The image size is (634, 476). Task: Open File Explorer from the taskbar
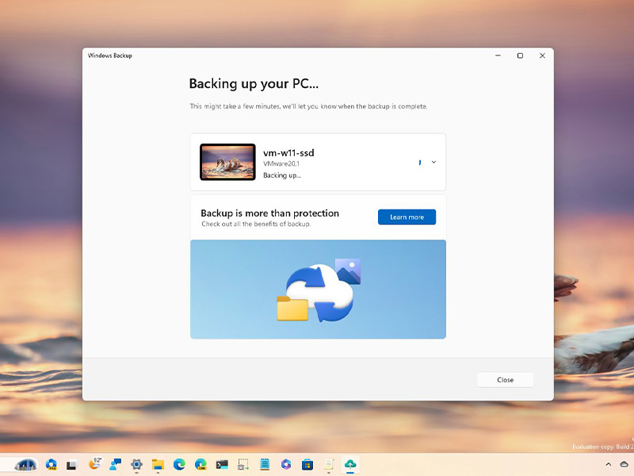(158, 465)
